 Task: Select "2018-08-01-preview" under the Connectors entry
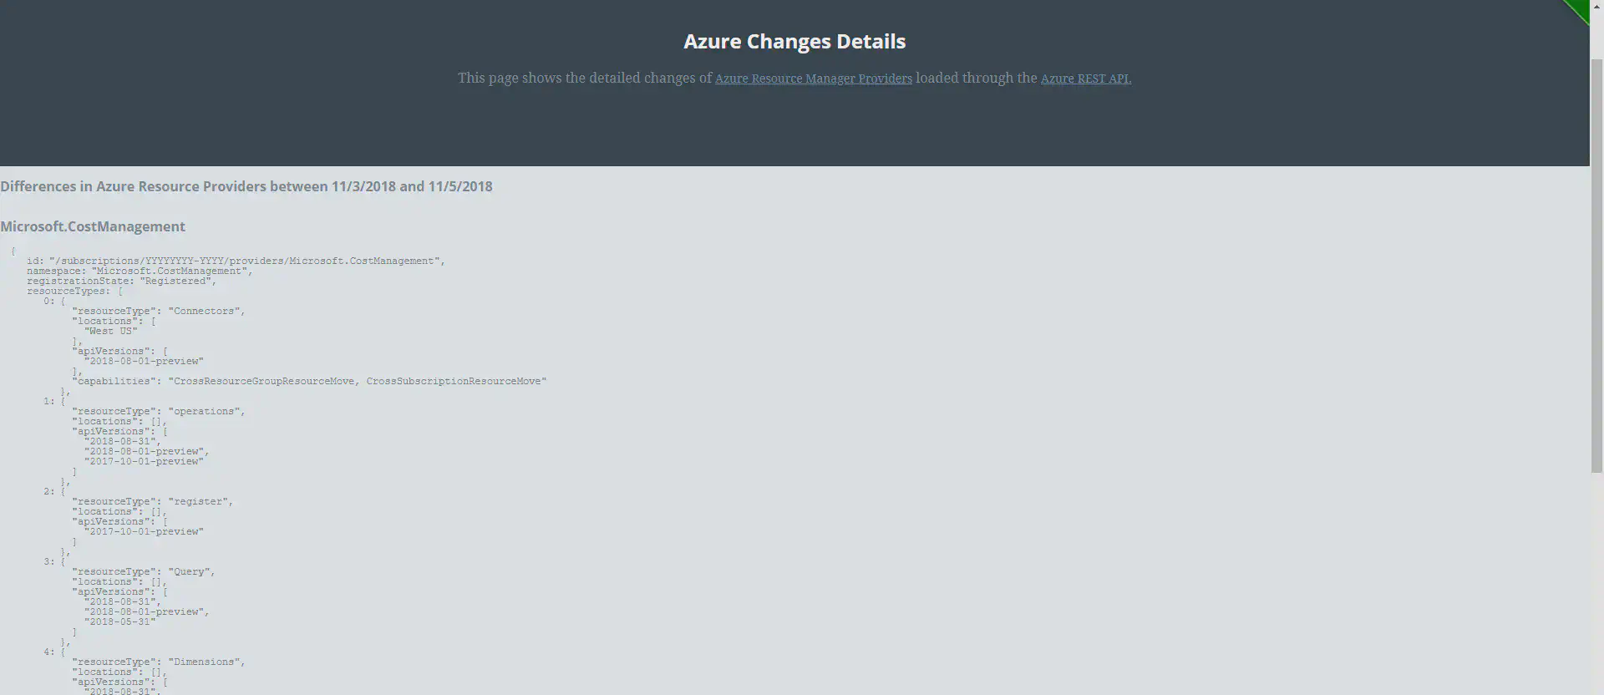click(x=144, y=362)
